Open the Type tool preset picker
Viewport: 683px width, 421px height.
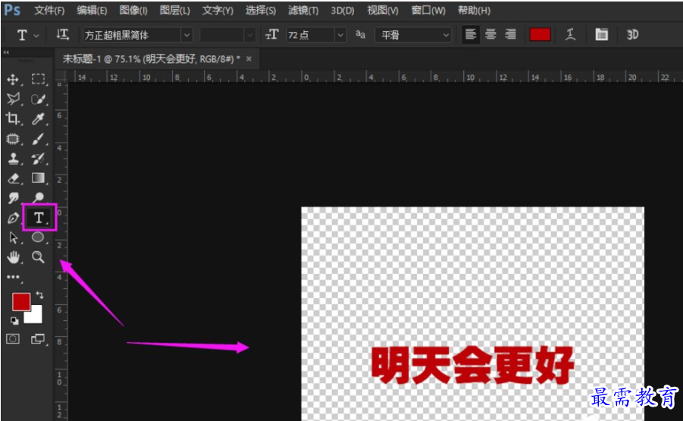coord(27,35)
